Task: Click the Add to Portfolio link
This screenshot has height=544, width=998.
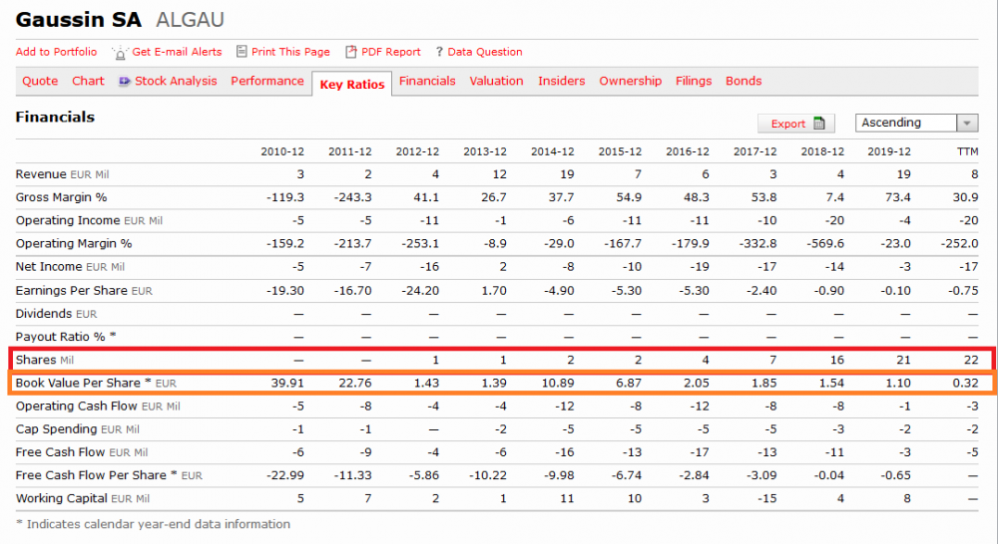Action: point(56,52)
